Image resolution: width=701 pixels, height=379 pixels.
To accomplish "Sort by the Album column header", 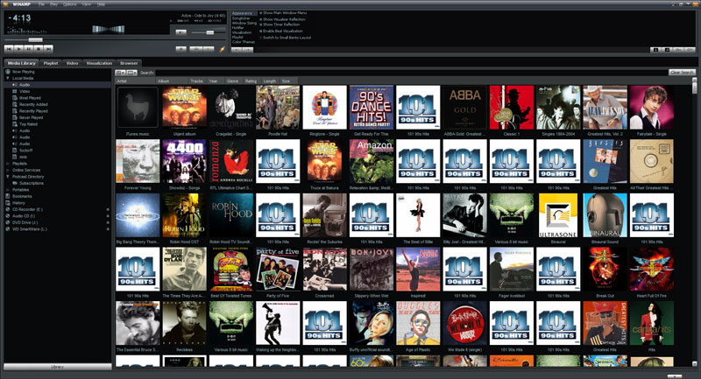I will pos(172,81).
